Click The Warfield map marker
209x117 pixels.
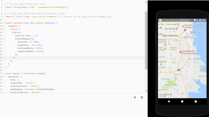tap(176, 29)
